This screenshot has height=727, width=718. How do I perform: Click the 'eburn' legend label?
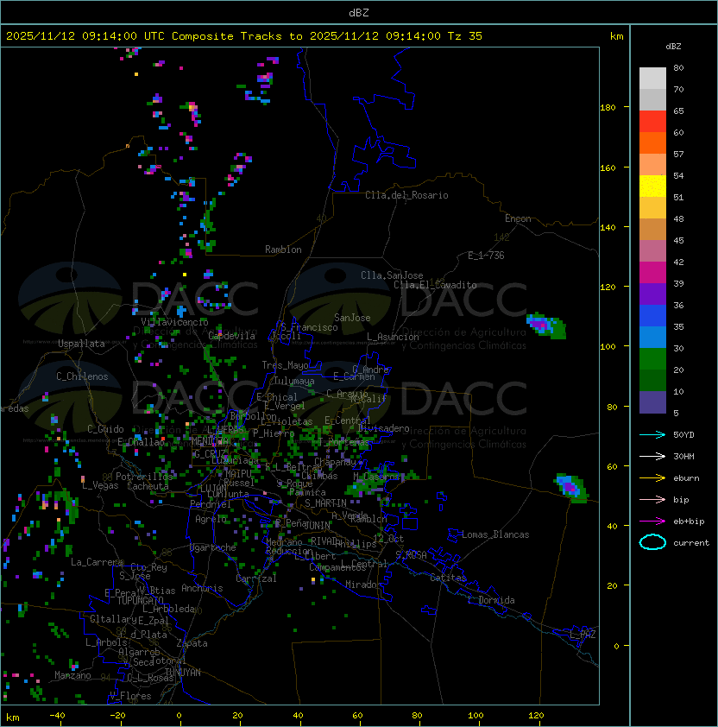click(x=686, y=478)
